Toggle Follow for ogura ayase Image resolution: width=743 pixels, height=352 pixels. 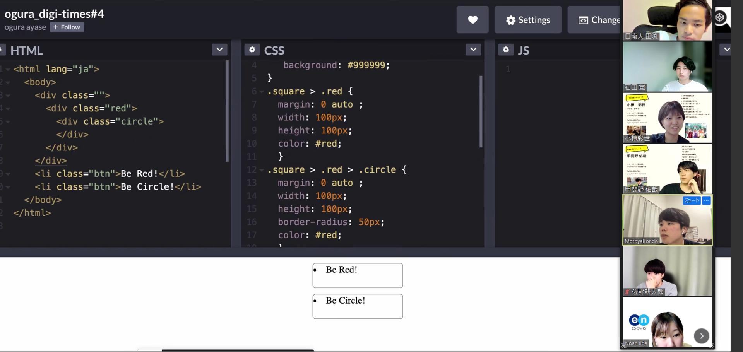point(67,27)
